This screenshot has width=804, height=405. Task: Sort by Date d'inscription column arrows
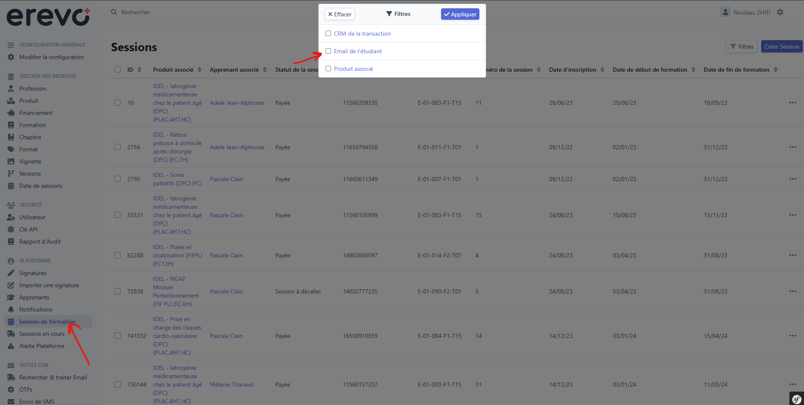click(602, 70)
